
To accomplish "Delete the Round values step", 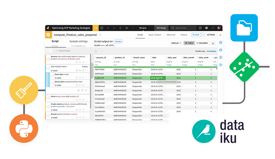I will tap(83, 117).
